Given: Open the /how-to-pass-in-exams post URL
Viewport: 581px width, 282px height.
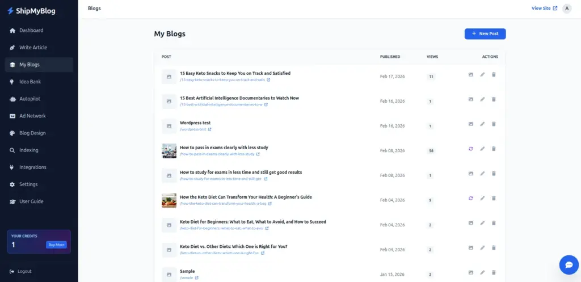Looking at the screenshot, I should click(220, 154).
